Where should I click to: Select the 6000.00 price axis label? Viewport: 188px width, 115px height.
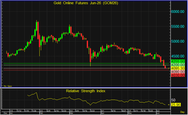[x=178, y=12]
